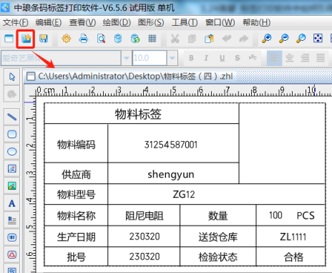
Task: Zoom in with plus magnifier
Action: point(266,39)
